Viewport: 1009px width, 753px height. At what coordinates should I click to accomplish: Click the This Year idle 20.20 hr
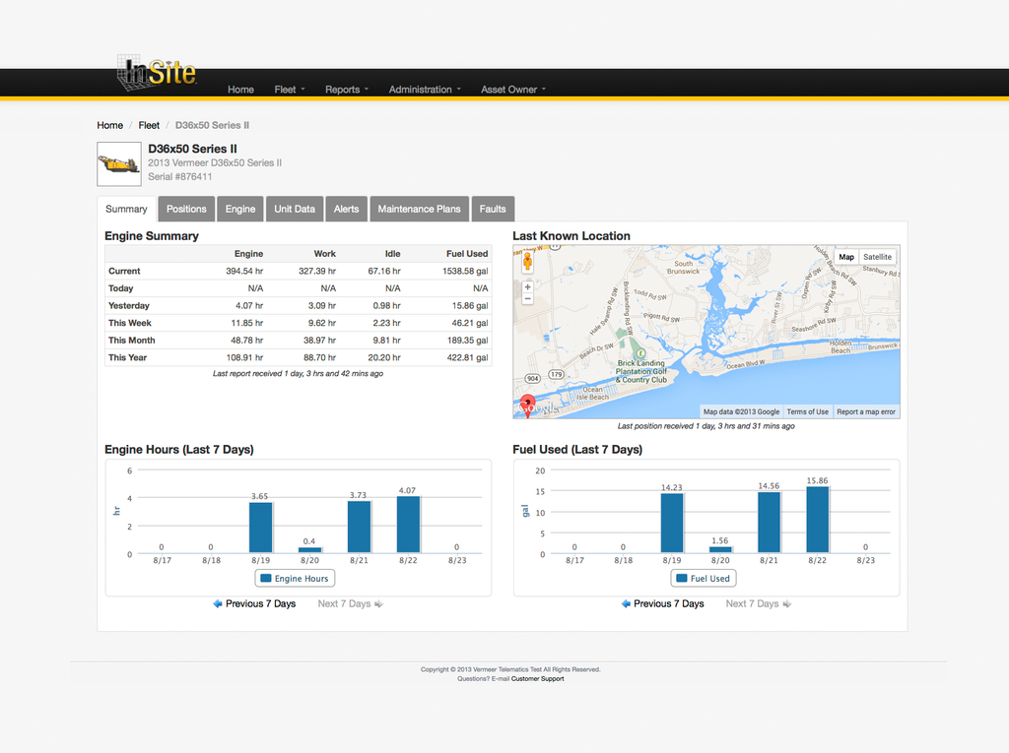[383, 358]
